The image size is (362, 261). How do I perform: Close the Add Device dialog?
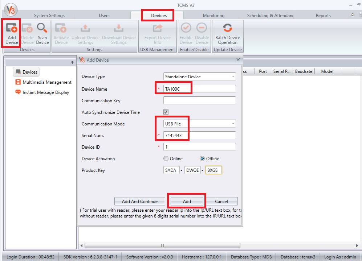point(238,60)
